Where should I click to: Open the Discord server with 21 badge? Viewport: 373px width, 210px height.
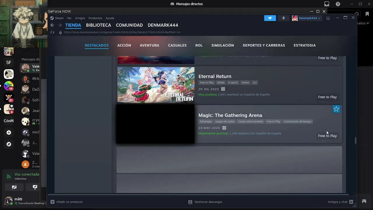pyautogui.click(x=9, y=98)
